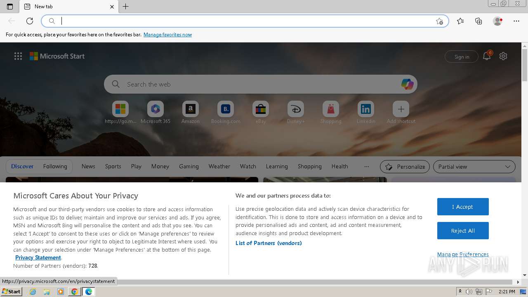Open the Health category
The height and width of the screenshot is (297, 528).
[x=340, y=166]
